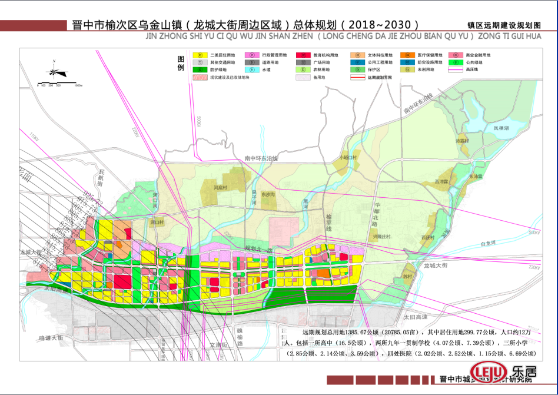Click the 规划北一路 road label
This screenshot has height=395, width=558.
pyautogui.click(x=259, y=249)
